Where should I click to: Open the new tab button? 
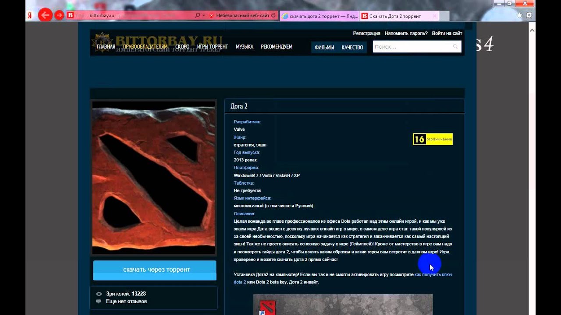point(444,16)
